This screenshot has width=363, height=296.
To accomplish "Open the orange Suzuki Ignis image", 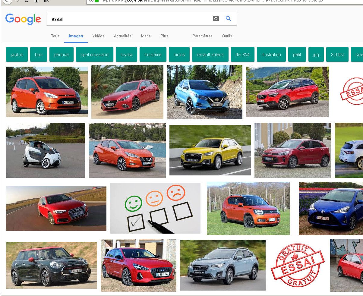I will click(248, 208).
